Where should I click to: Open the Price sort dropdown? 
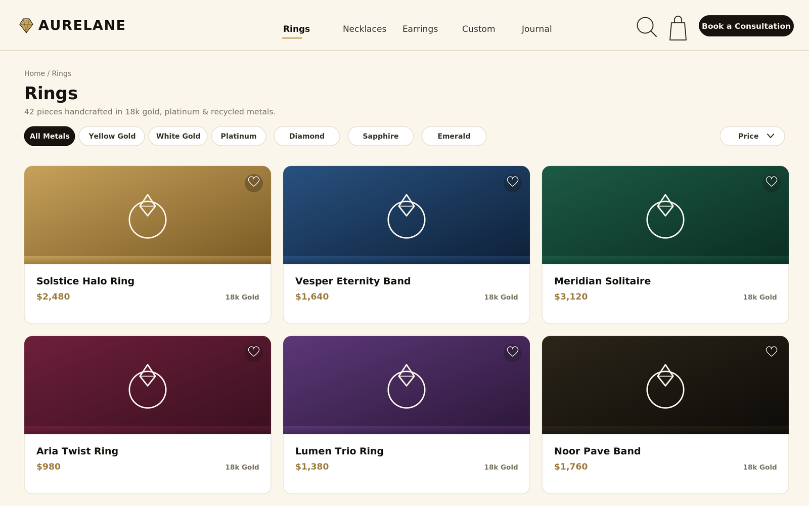click(x=752, y=136)
